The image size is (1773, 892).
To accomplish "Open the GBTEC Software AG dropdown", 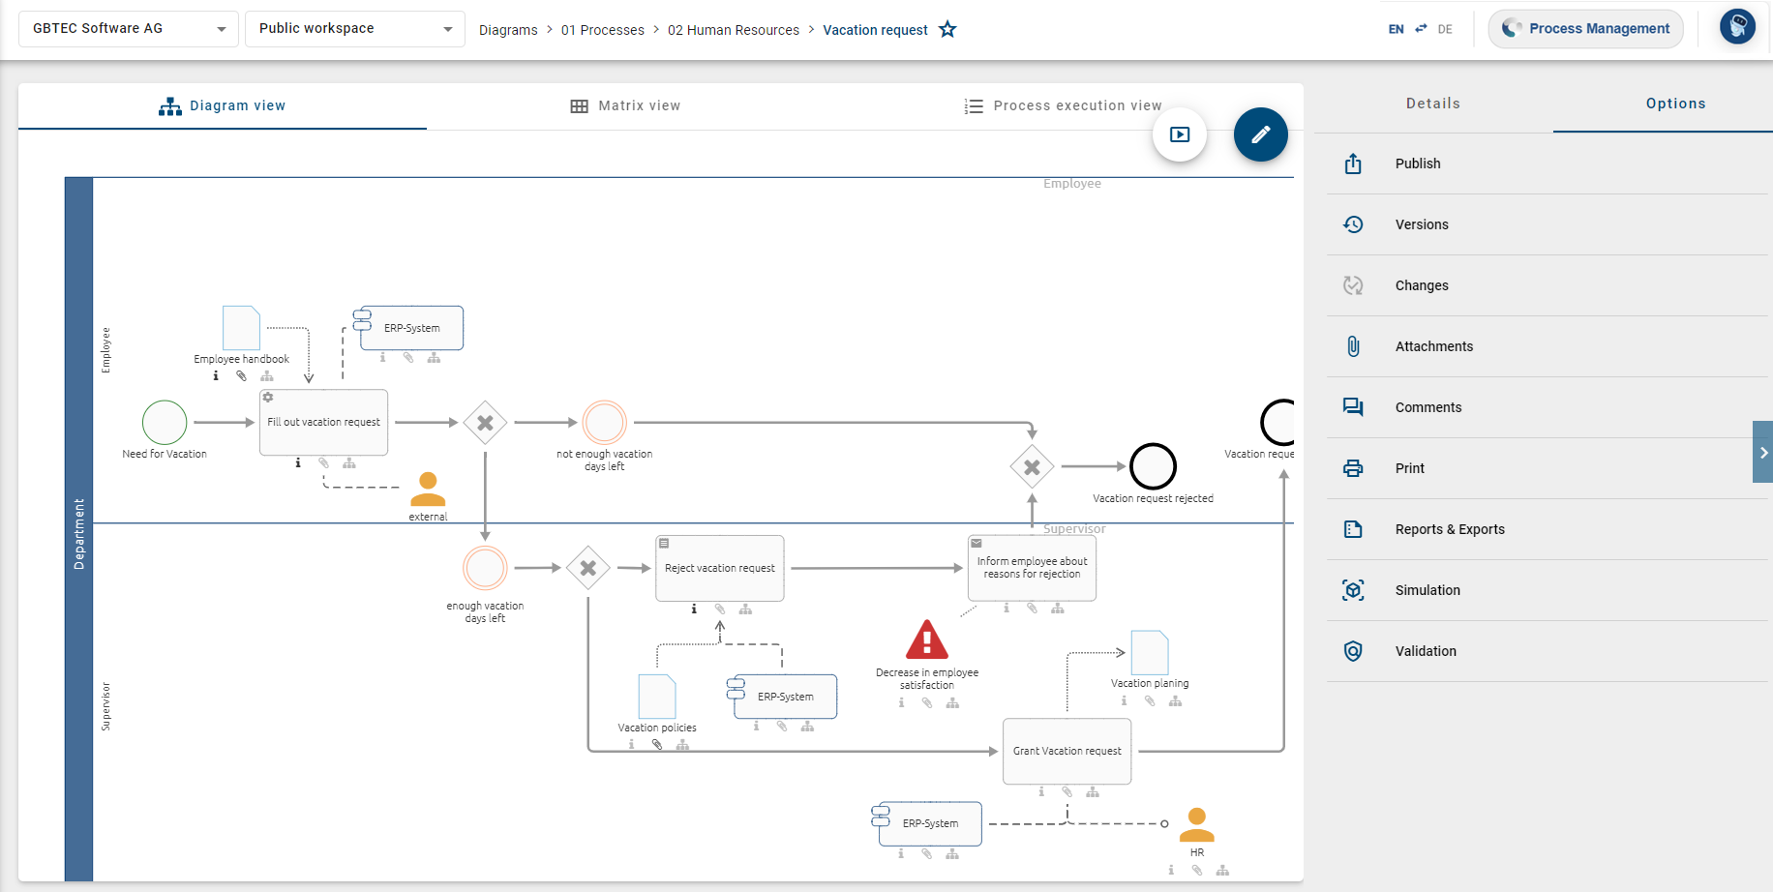I will click(x=128, y=29).
